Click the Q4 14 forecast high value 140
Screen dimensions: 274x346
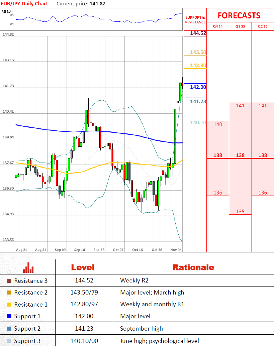(x=218, y=124)
